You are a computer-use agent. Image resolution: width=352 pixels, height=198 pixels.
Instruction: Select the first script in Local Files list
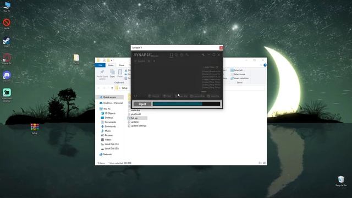coord(211,71)
